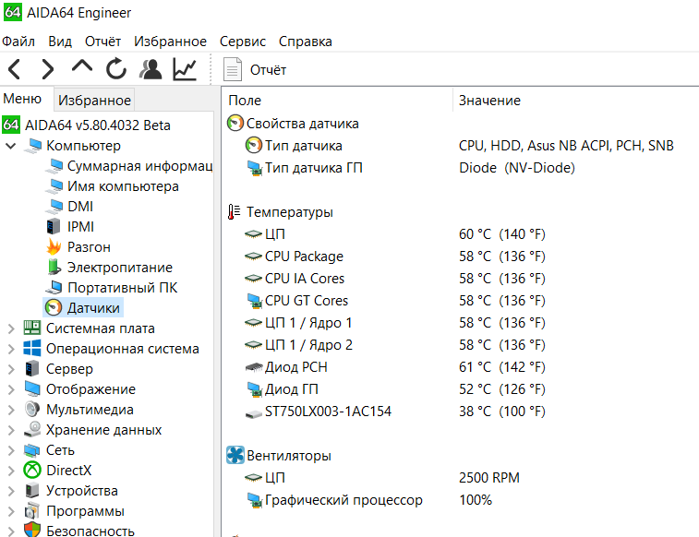This screenshot has height=537, width=699.
Task: Click the Хранение данных disk icon
Action: (x=32, y=430)
